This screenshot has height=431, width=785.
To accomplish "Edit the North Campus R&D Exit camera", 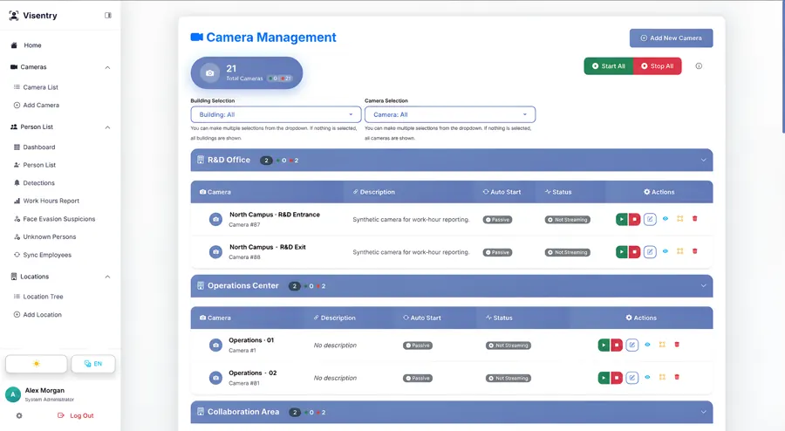I will pyautogui.click(x=650, y=252).
